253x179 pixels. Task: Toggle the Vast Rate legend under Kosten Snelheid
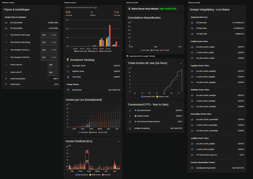click(106, 175)
